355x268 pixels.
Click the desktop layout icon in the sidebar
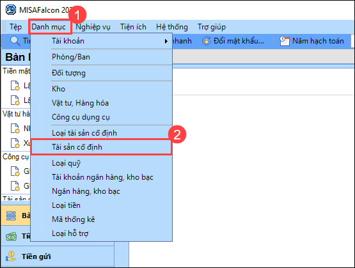pyautogui.click(x=11, y=216)
